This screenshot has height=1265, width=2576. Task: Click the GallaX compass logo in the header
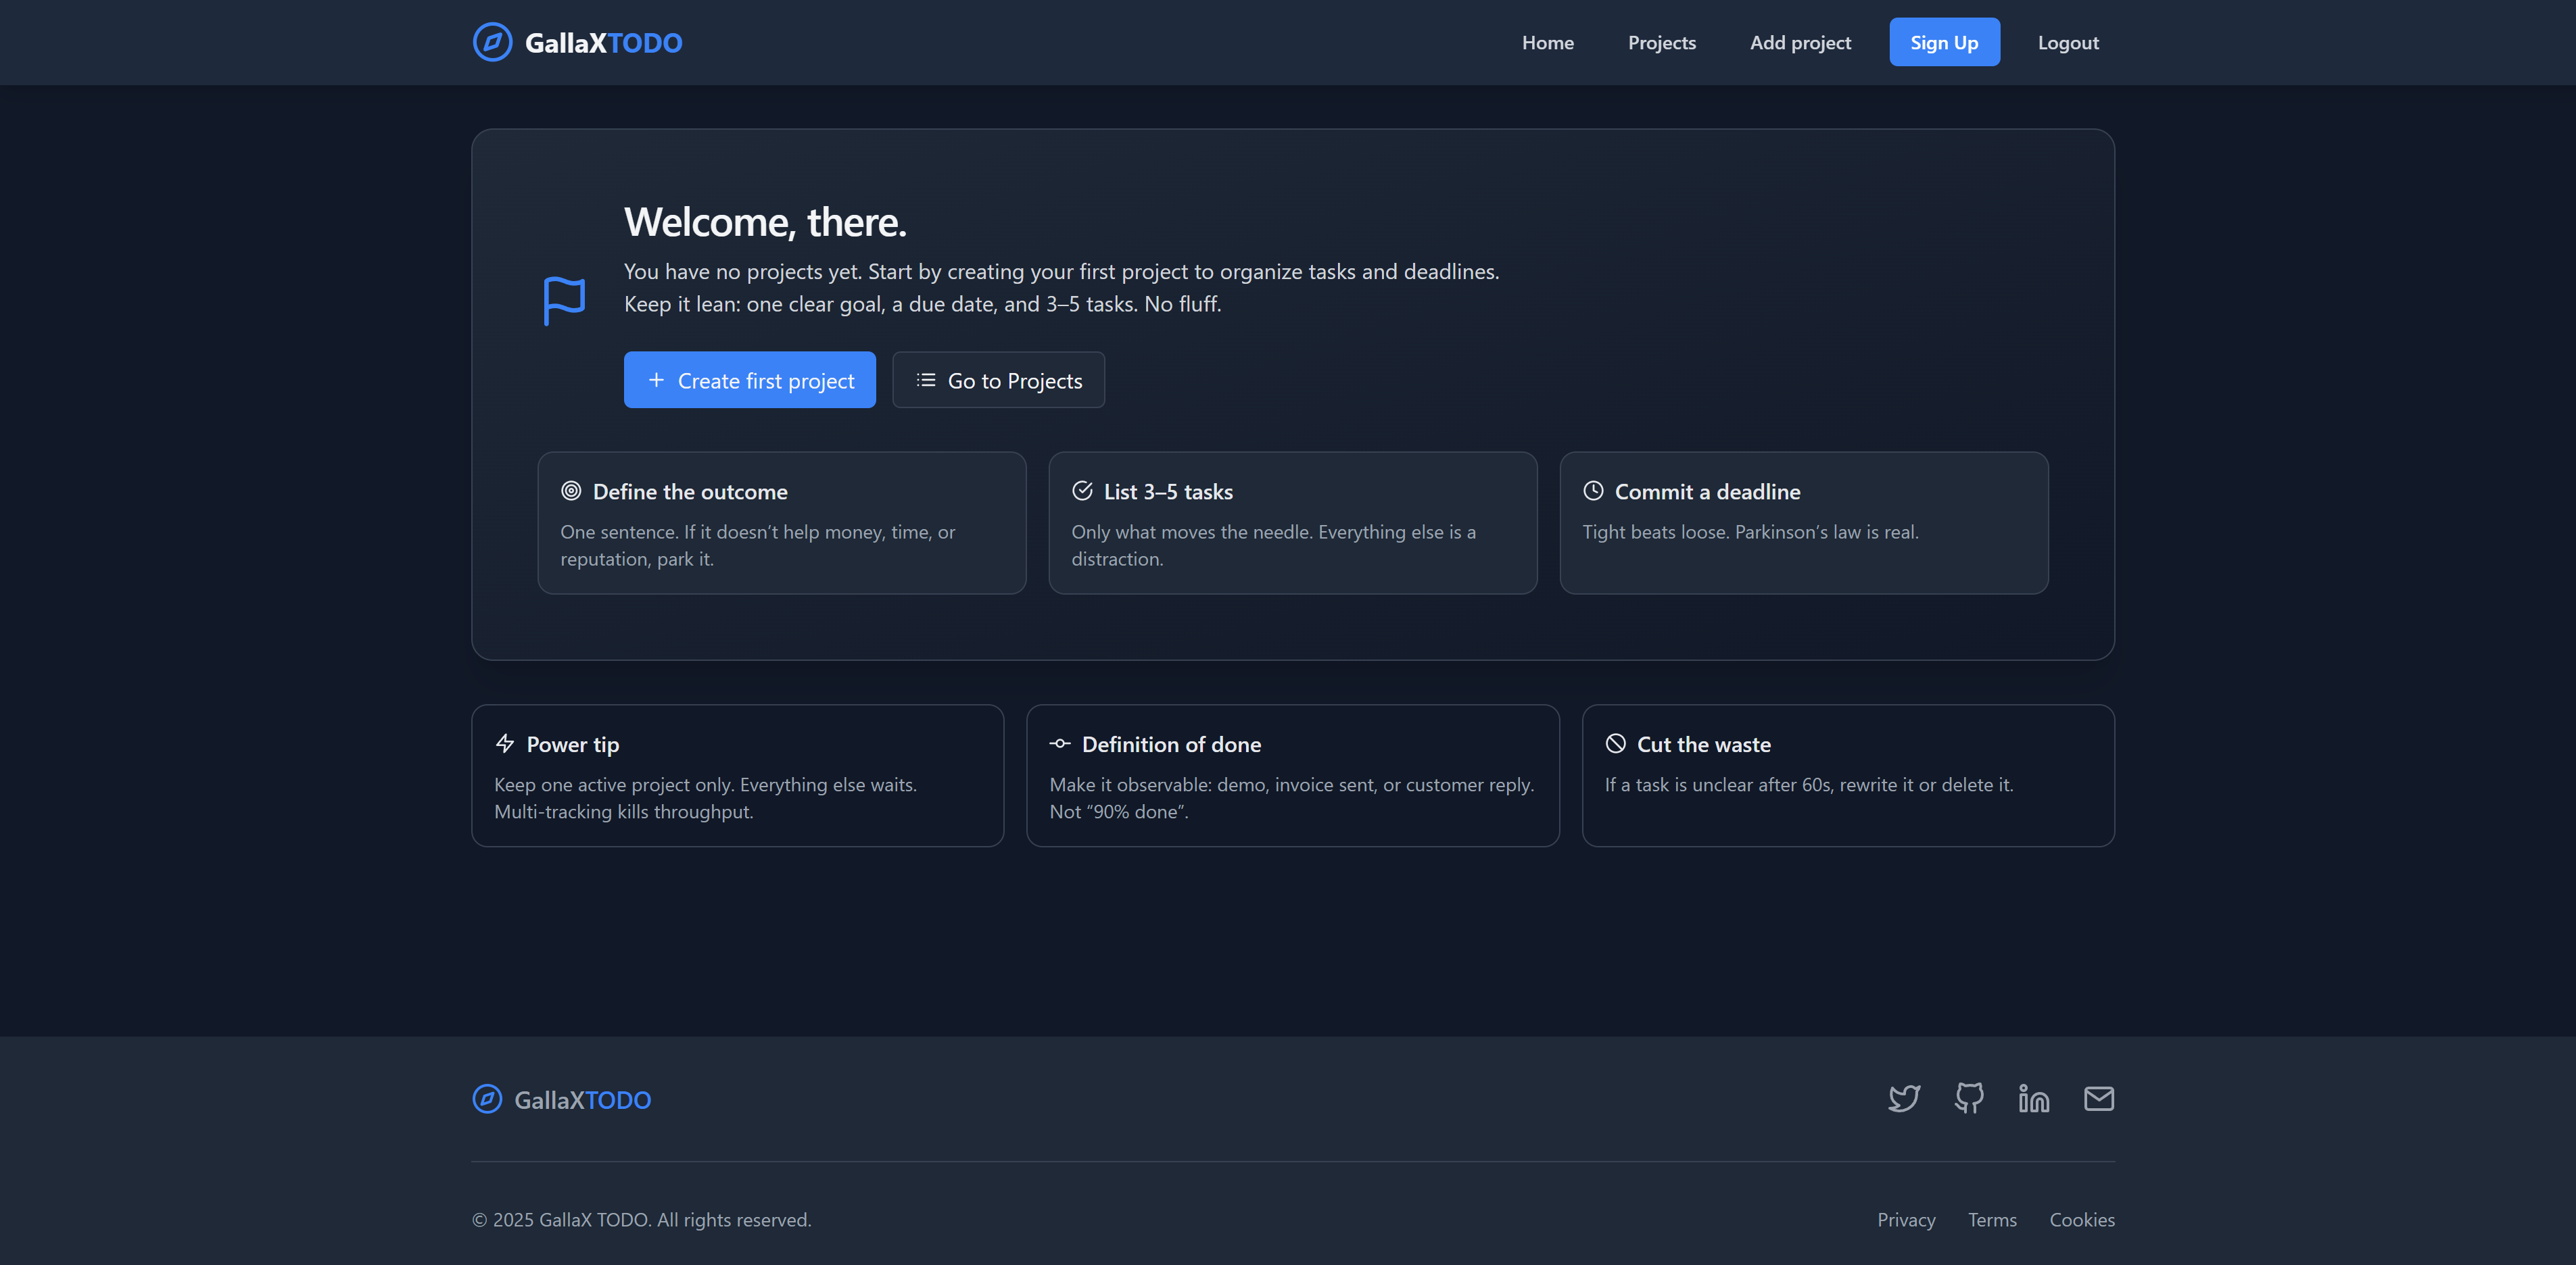[492, 42]
